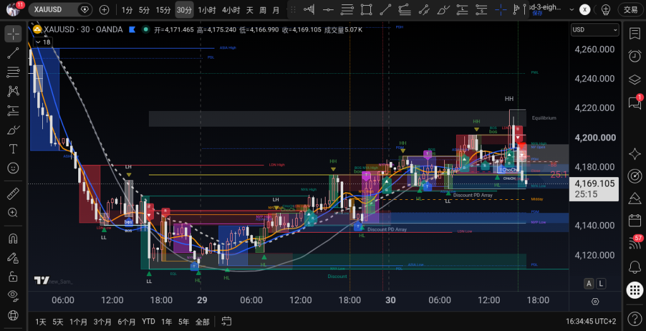
Task: Open the go to date calendar icon
Action: [x=226, y=321]
